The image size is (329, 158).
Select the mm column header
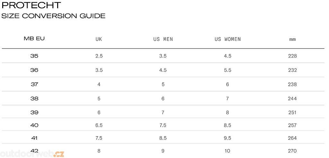(292, 39)
